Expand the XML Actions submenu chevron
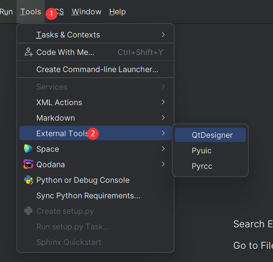Image resolution: width=273 pixels, height=262 pixels. 163,102
